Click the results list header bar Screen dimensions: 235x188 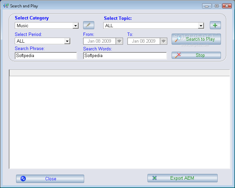[x=119, y=73]
